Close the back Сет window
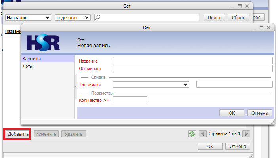The height and width of the screenshot is (158, 278). click(x=247, y=6)
